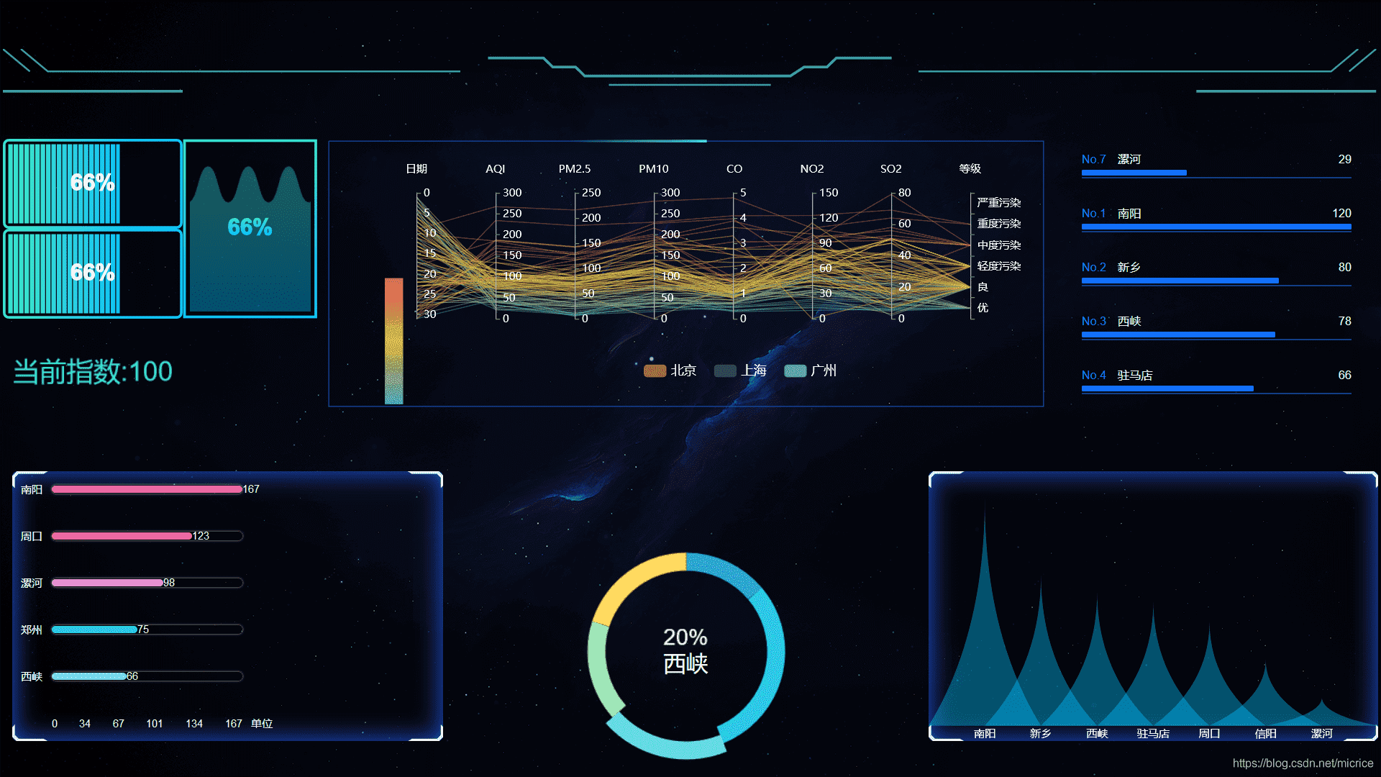This screenshot has width=1381, height=777.
Task: Select the 优 level label
Action: coord(983,308)
